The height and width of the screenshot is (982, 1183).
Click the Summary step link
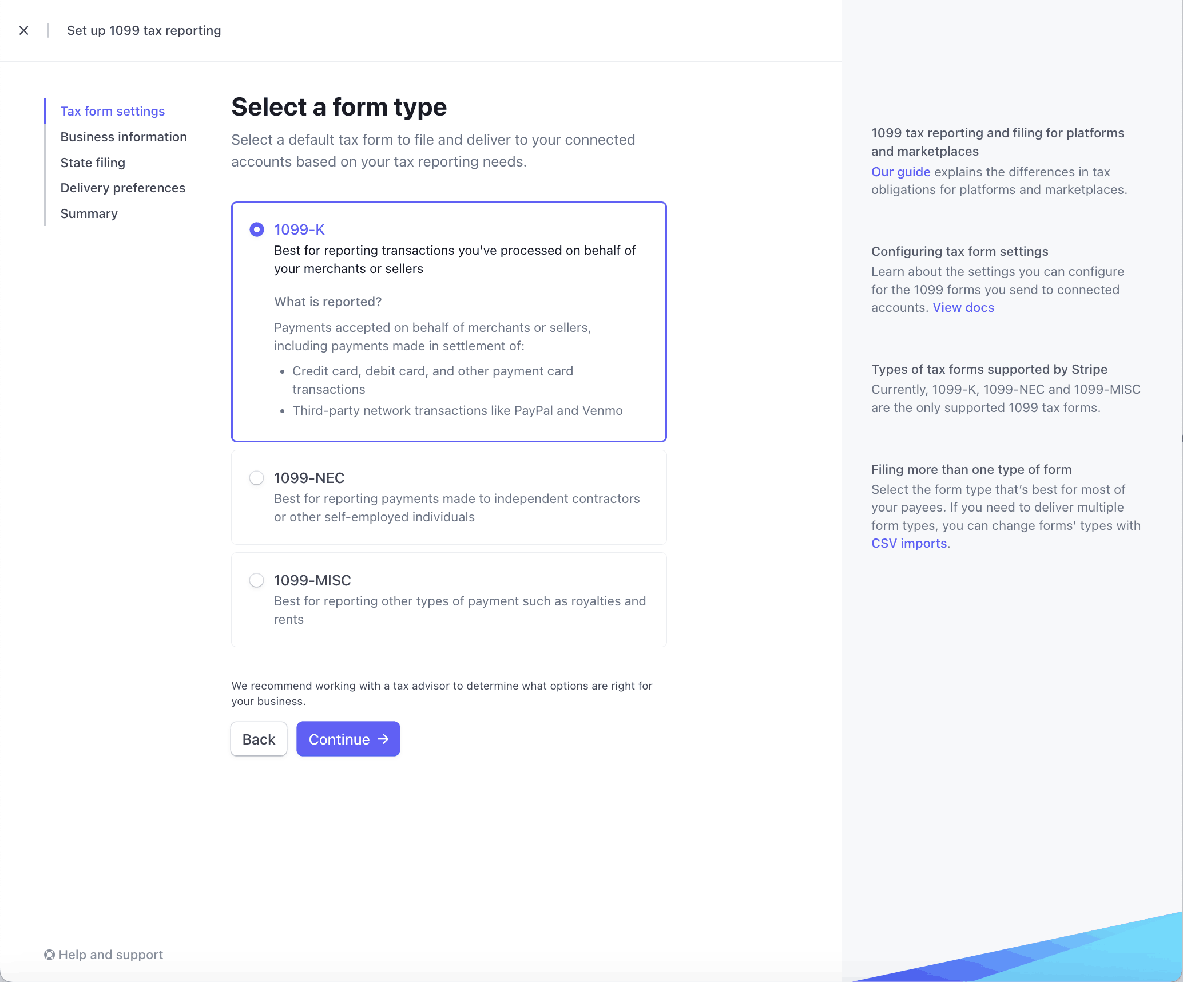89,212
